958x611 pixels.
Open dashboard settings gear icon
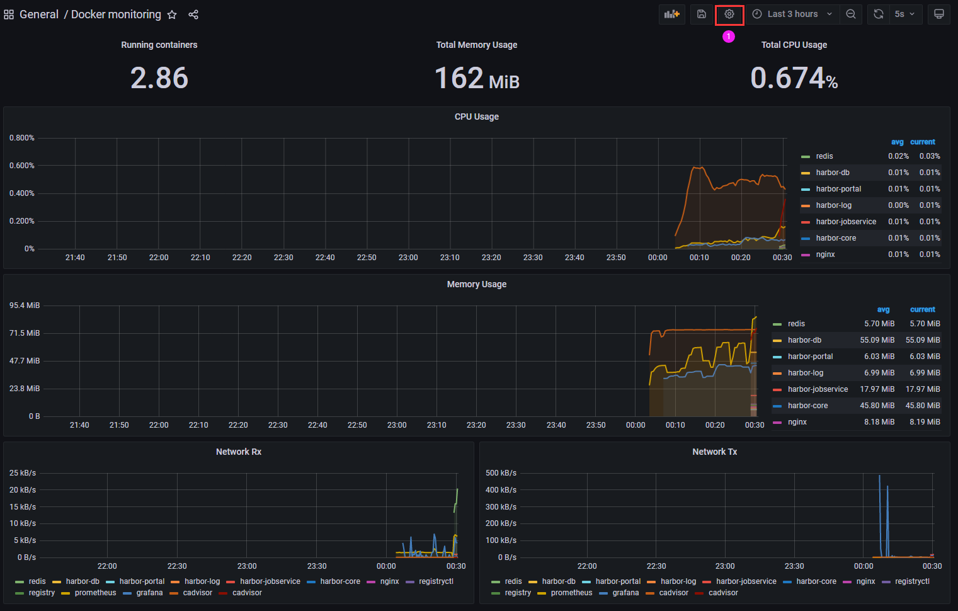729,14
